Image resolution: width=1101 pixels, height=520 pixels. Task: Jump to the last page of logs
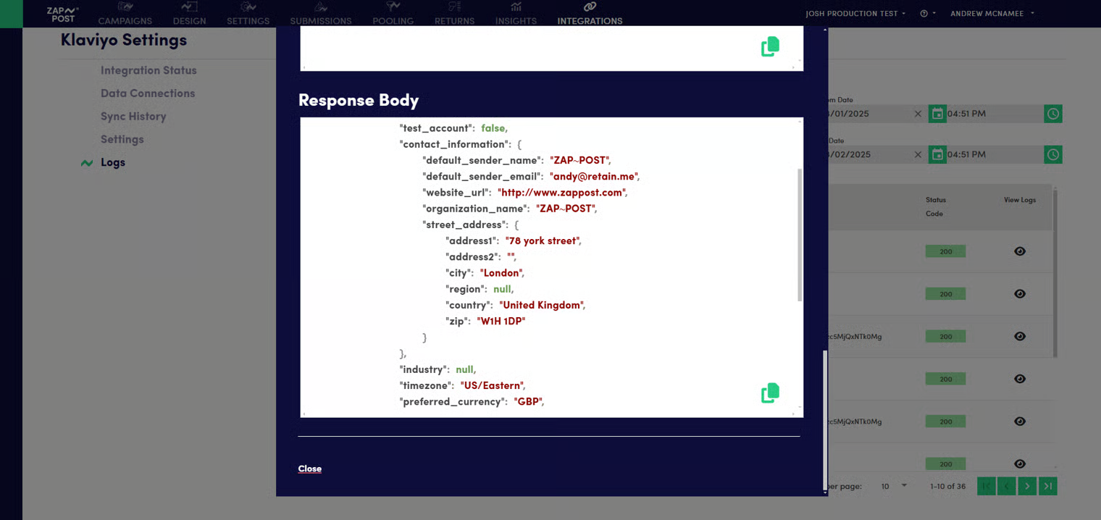(x=1047, y=486)
